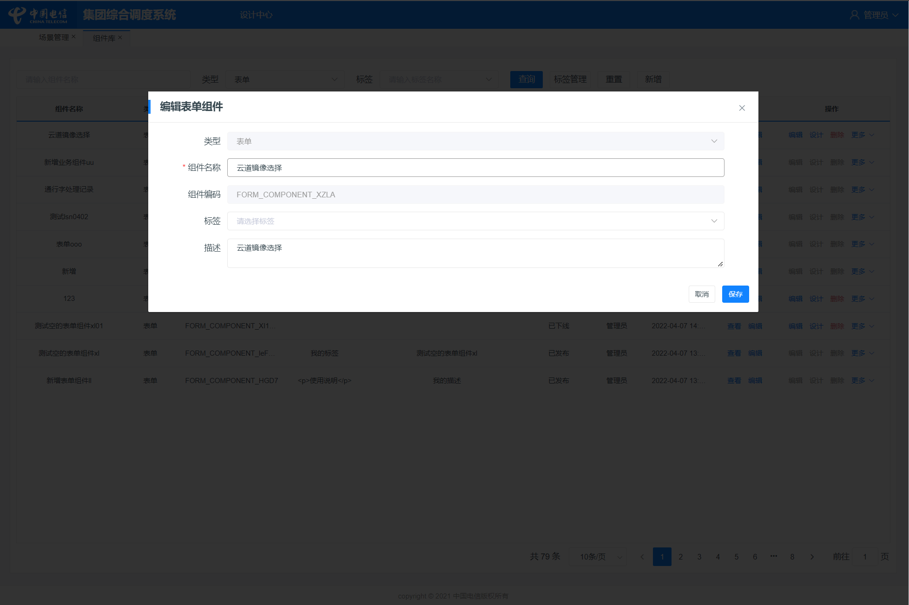The height and width of the screenshot is (605, 909).
Task: Switch to the 组件库 tab
Action: 104,38
